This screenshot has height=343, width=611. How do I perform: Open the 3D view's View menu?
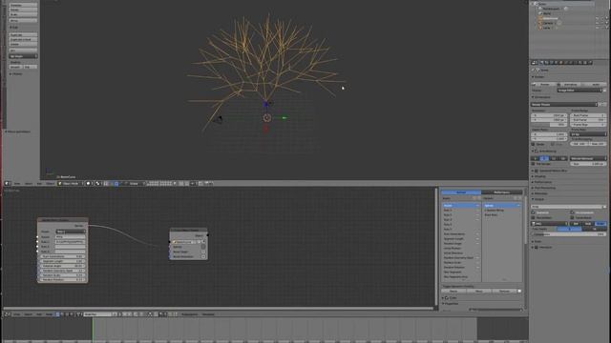click(x=17, y=184)
